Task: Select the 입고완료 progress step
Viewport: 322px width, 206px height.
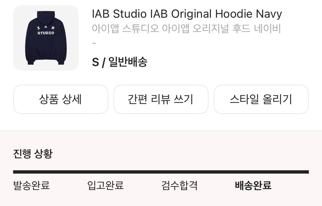Action: [x=105, y=185]
